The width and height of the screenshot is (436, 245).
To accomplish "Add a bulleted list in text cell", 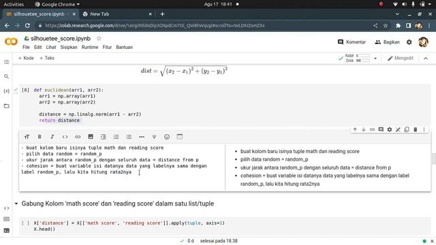I will 129,137.
